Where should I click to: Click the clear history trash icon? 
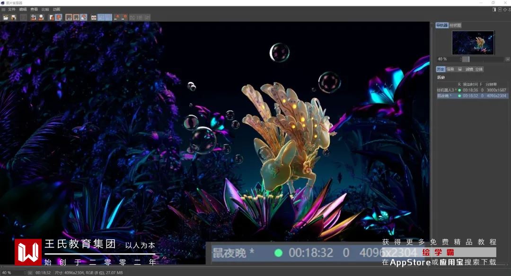click(33, 17)
